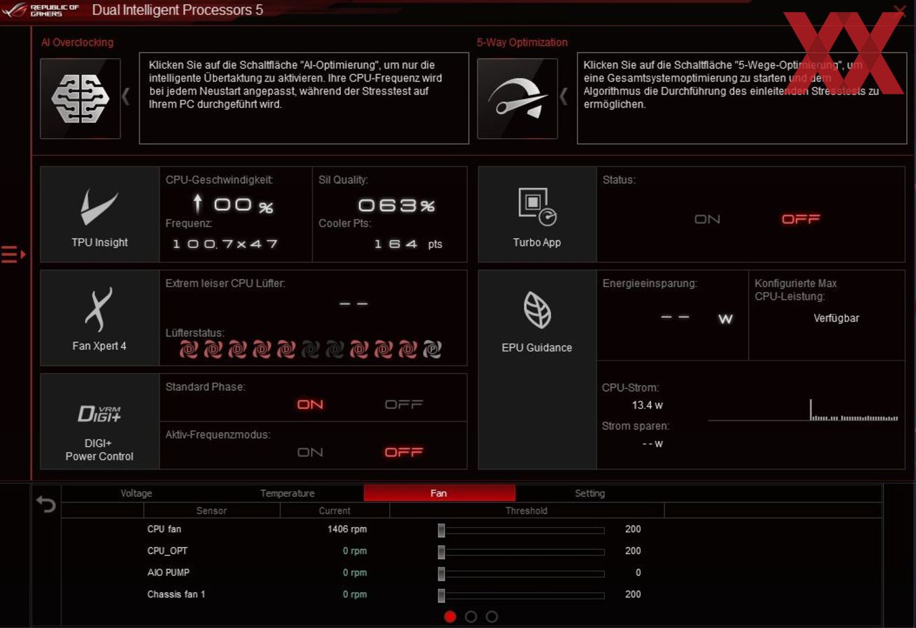Select the third fan status icon
916x628 pixels.
pos(237,349)
